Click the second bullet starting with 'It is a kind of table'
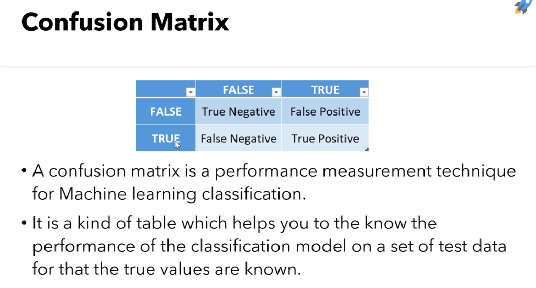 pos(234,224)
